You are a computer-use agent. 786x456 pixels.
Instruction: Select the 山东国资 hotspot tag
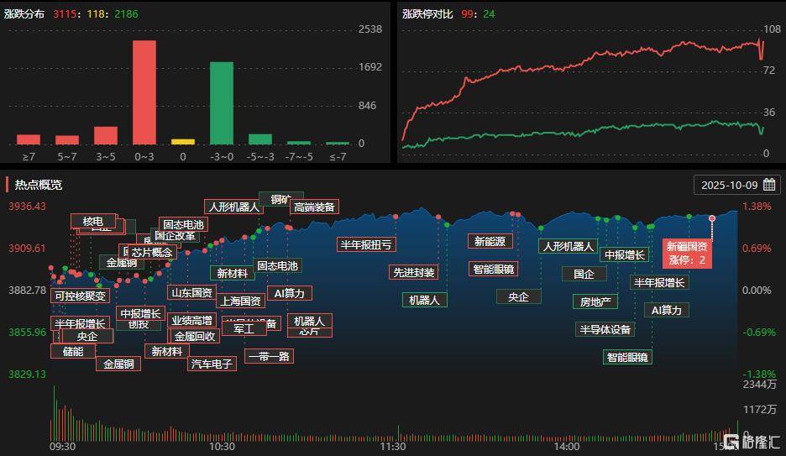tap(191, 292)
